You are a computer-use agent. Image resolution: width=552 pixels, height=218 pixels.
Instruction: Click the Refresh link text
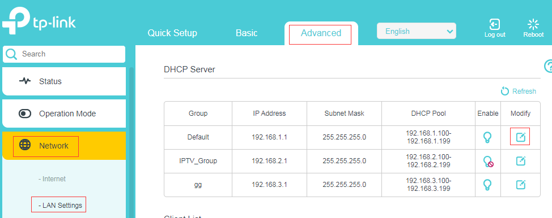coord(524,91)
